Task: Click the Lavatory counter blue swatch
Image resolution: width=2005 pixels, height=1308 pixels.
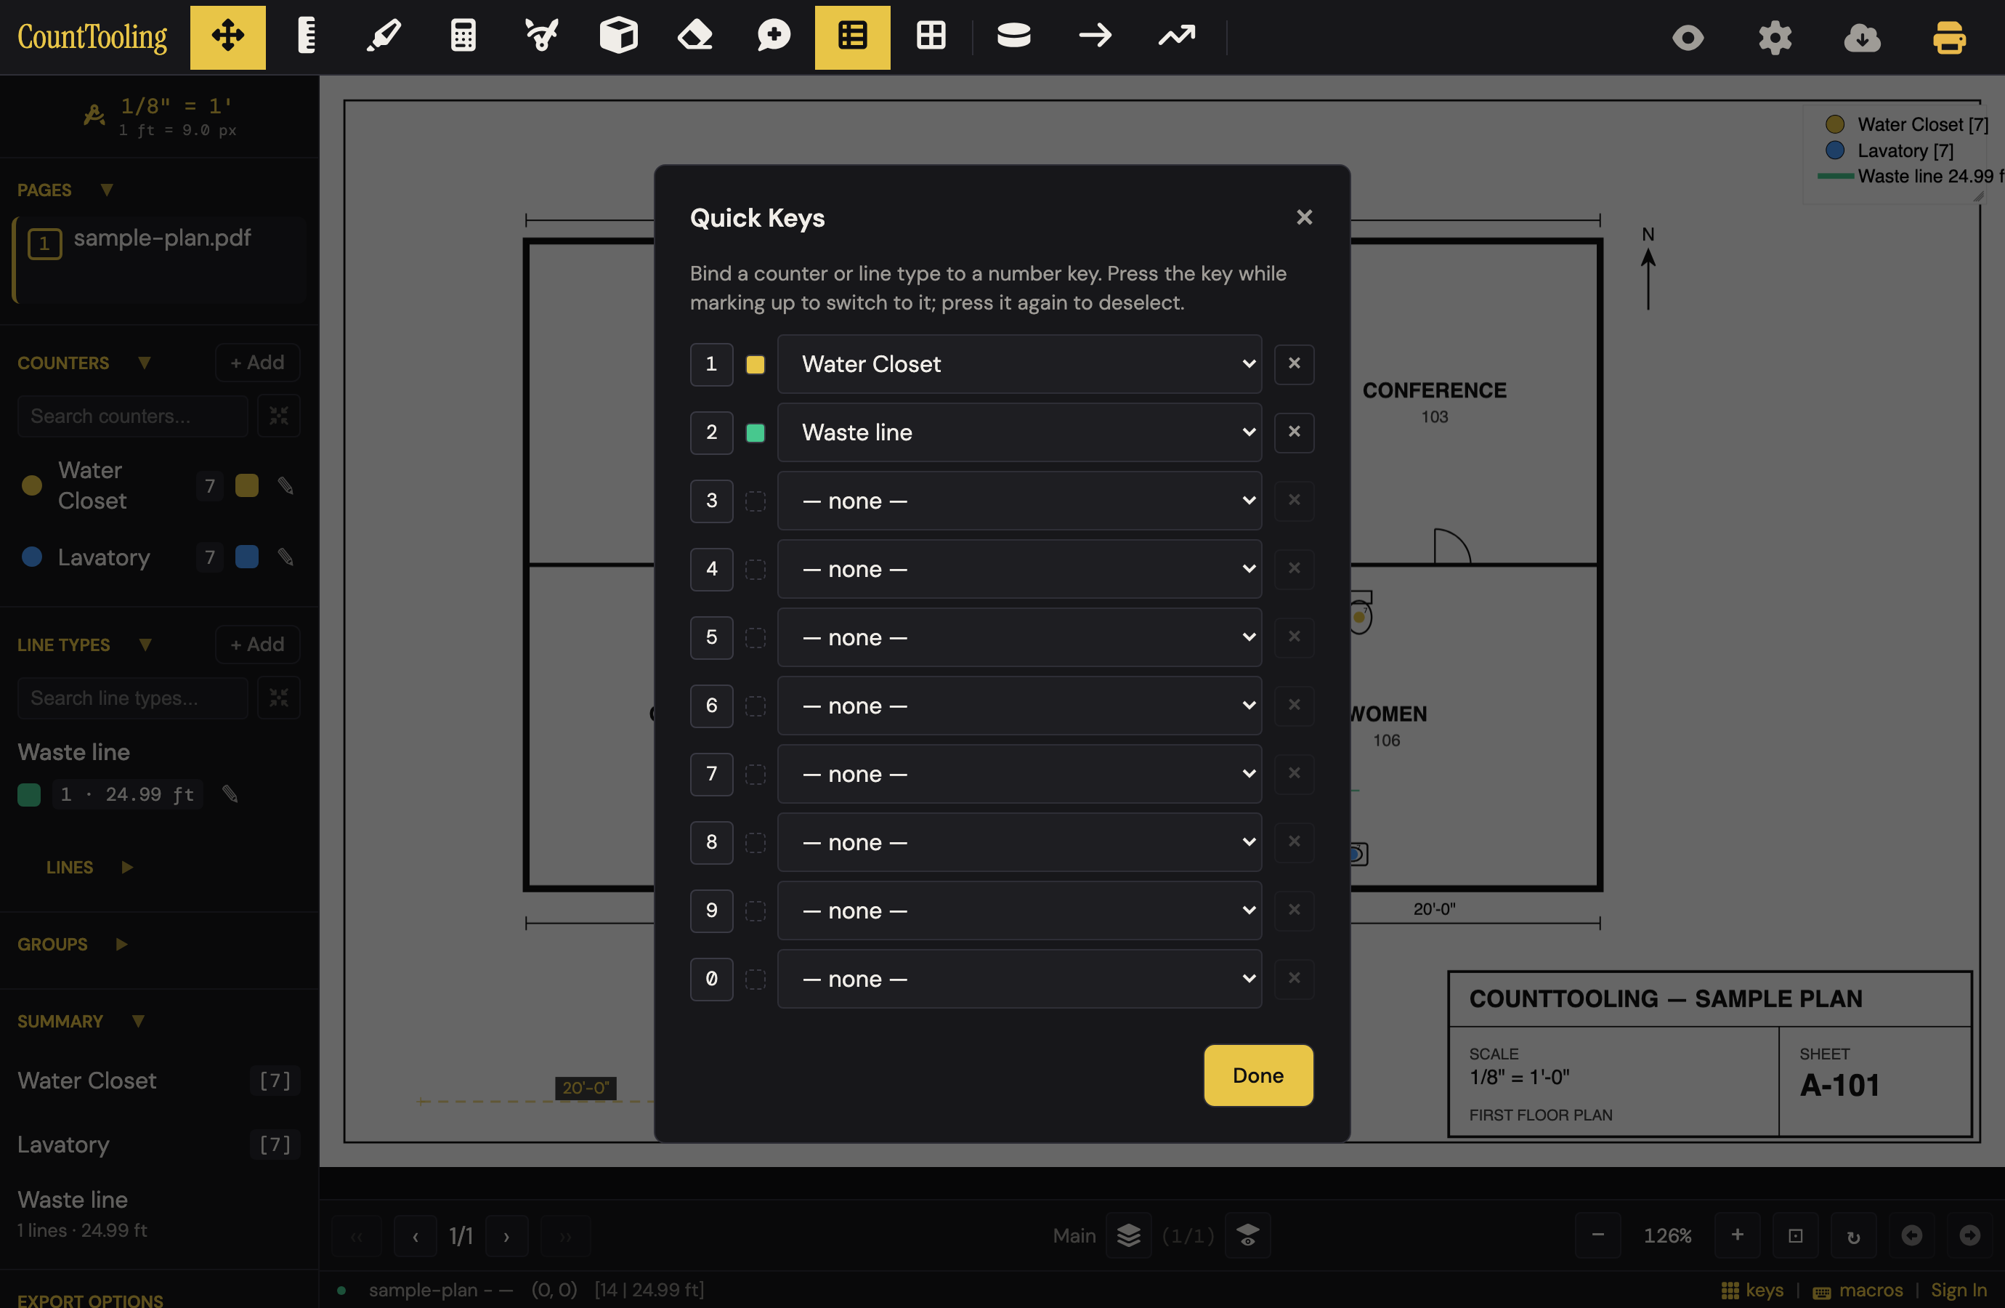Action: (247, 557)
